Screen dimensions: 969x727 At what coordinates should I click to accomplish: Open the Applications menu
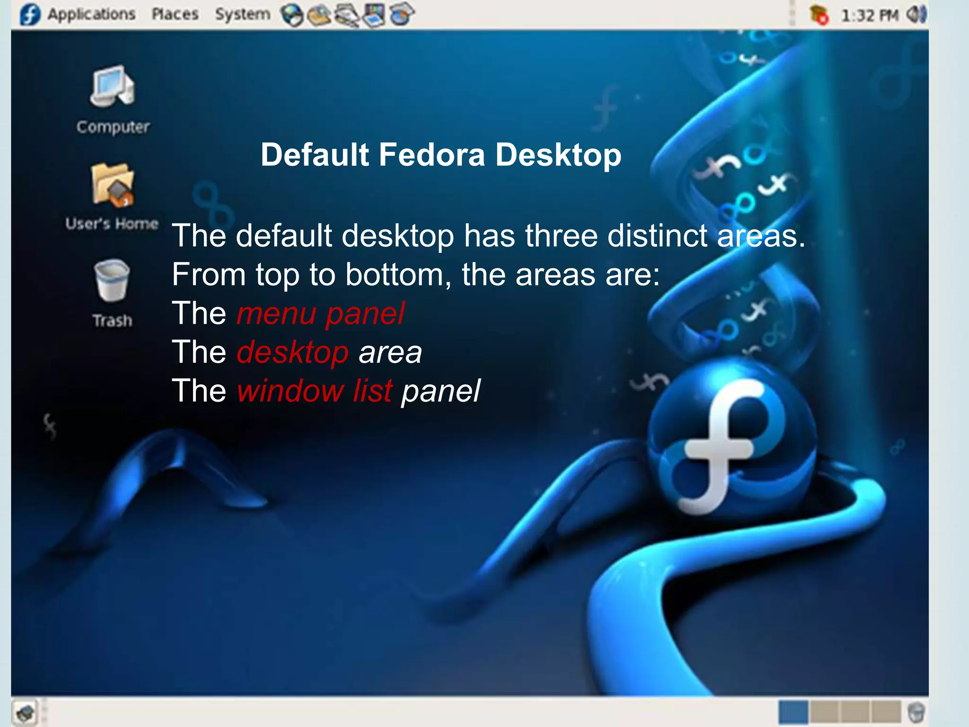(x=91, y=14)
